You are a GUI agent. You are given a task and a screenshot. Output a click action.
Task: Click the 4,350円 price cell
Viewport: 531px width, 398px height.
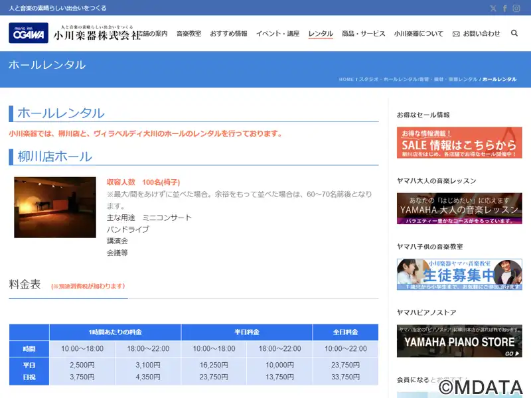(x=148, y=377)
